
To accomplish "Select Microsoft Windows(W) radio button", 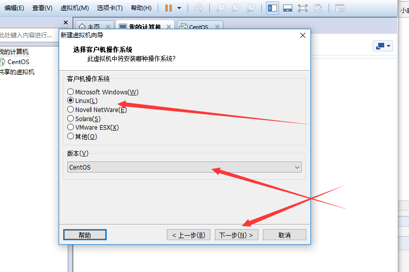I will [x=70, y=92].
